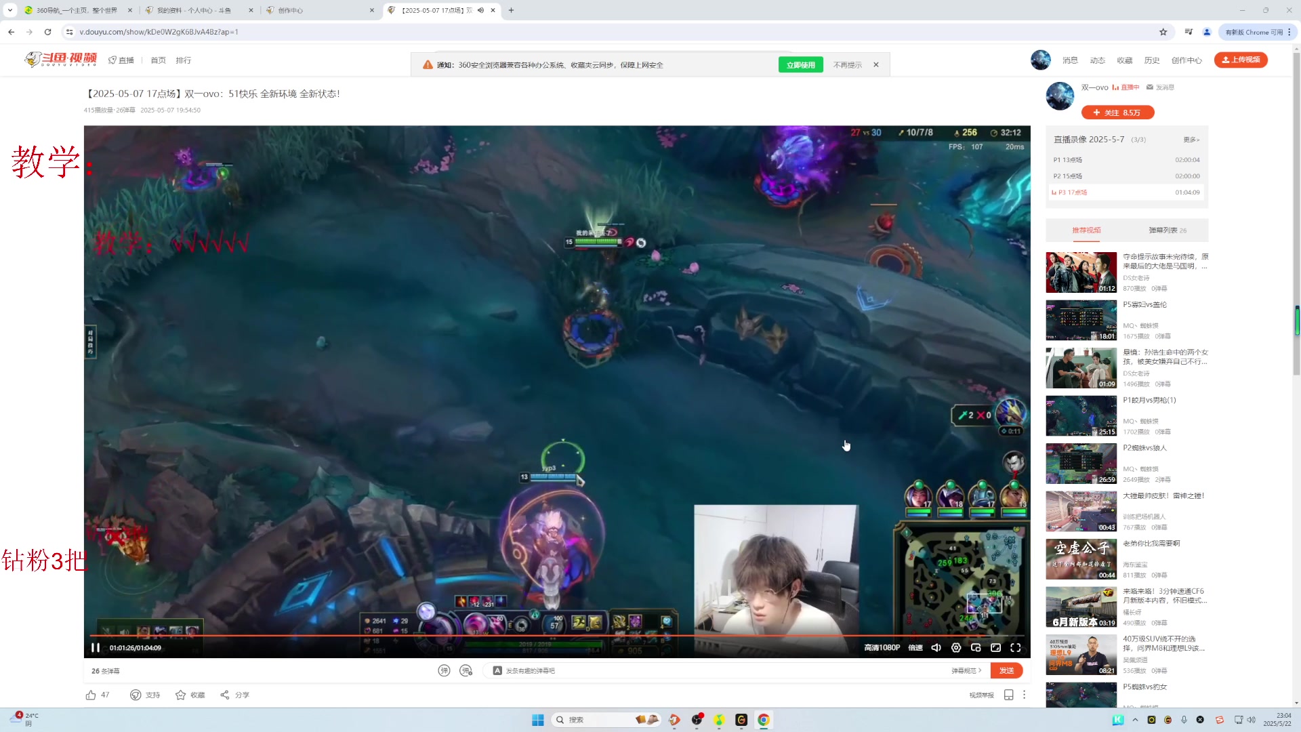The height and width of the screenshot is (732, 1301).
Task: Switch player to web fullscreen mode
Action: coord(995,647)
